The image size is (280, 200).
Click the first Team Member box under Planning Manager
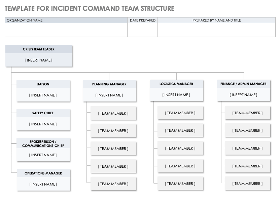point(113,114)
